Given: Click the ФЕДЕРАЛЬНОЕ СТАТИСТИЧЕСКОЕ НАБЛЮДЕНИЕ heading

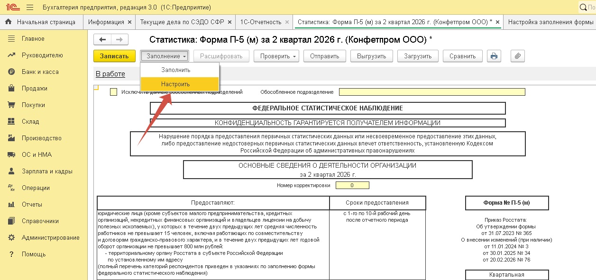Looking at the screenshot, I should point(328,108).
